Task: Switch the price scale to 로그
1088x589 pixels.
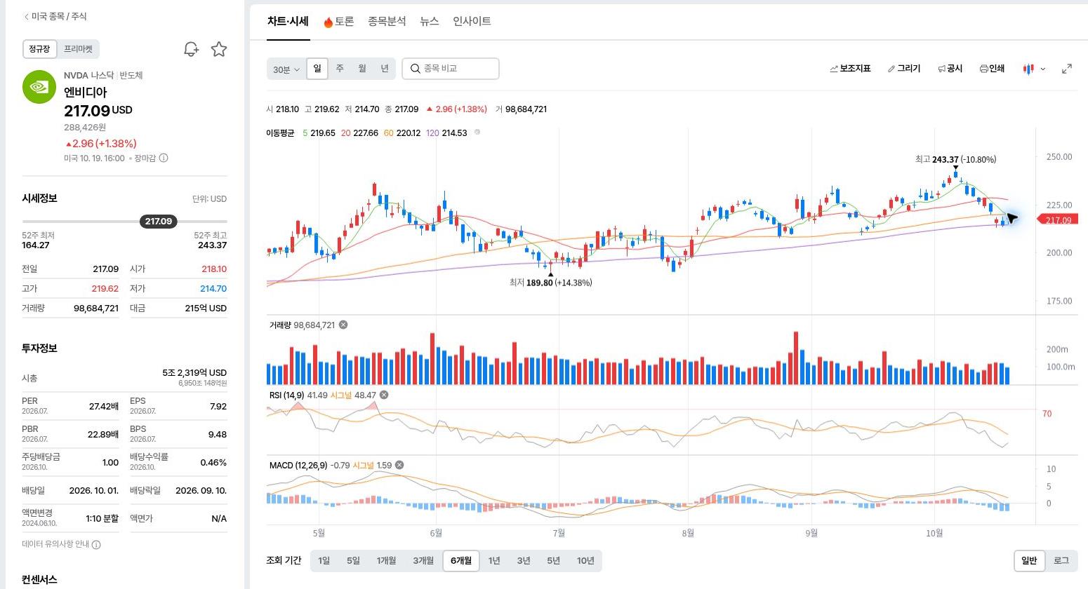Action: coord(1061,560)
